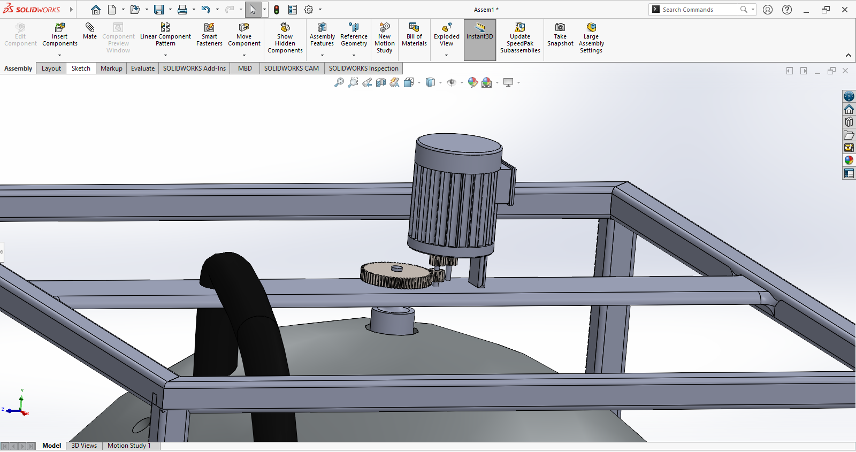Edit Appearance with the color ball icon
This screenshot has width=856, height=452.
472,82
